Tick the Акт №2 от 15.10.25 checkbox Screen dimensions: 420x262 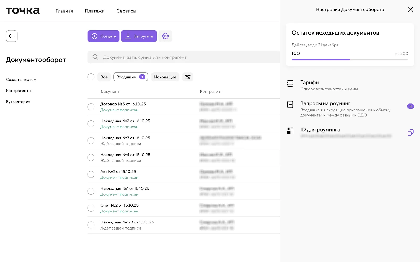[91, 174]
